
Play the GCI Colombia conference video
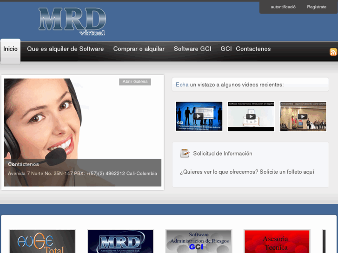point(303,116)
